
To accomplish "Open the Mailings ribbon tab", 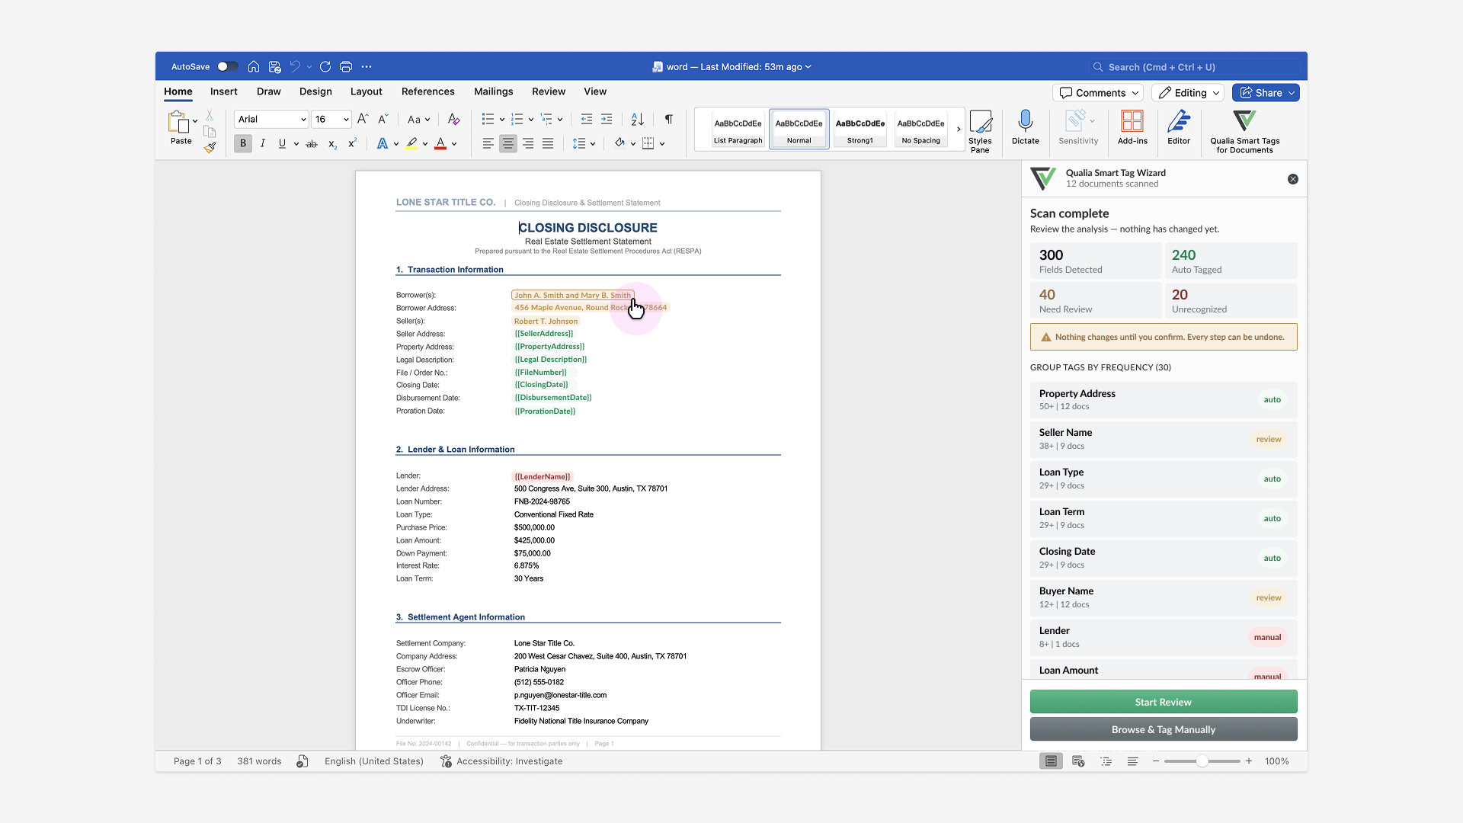I will click(494, 91).
